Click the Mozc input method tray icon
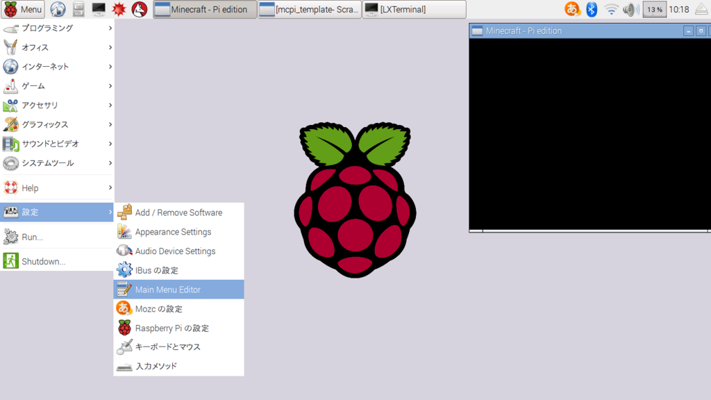Image resolution: width=711 pixels, height=400 pixels. pos(572,9)
